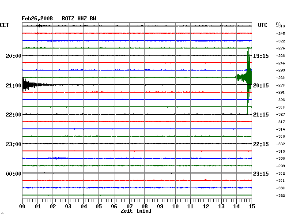Select DC offset value -302
This screenshot has height=218, width=287.
[x=280, y=173]
